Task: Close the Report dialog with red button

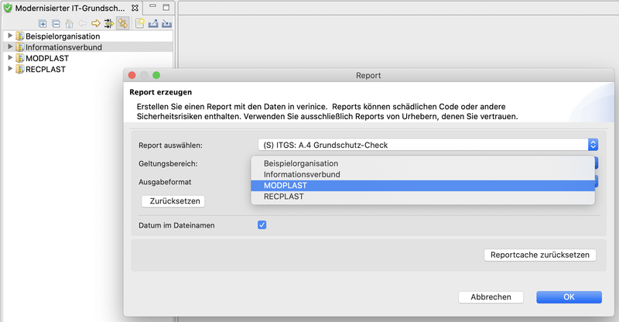Action: click(132, 75)
